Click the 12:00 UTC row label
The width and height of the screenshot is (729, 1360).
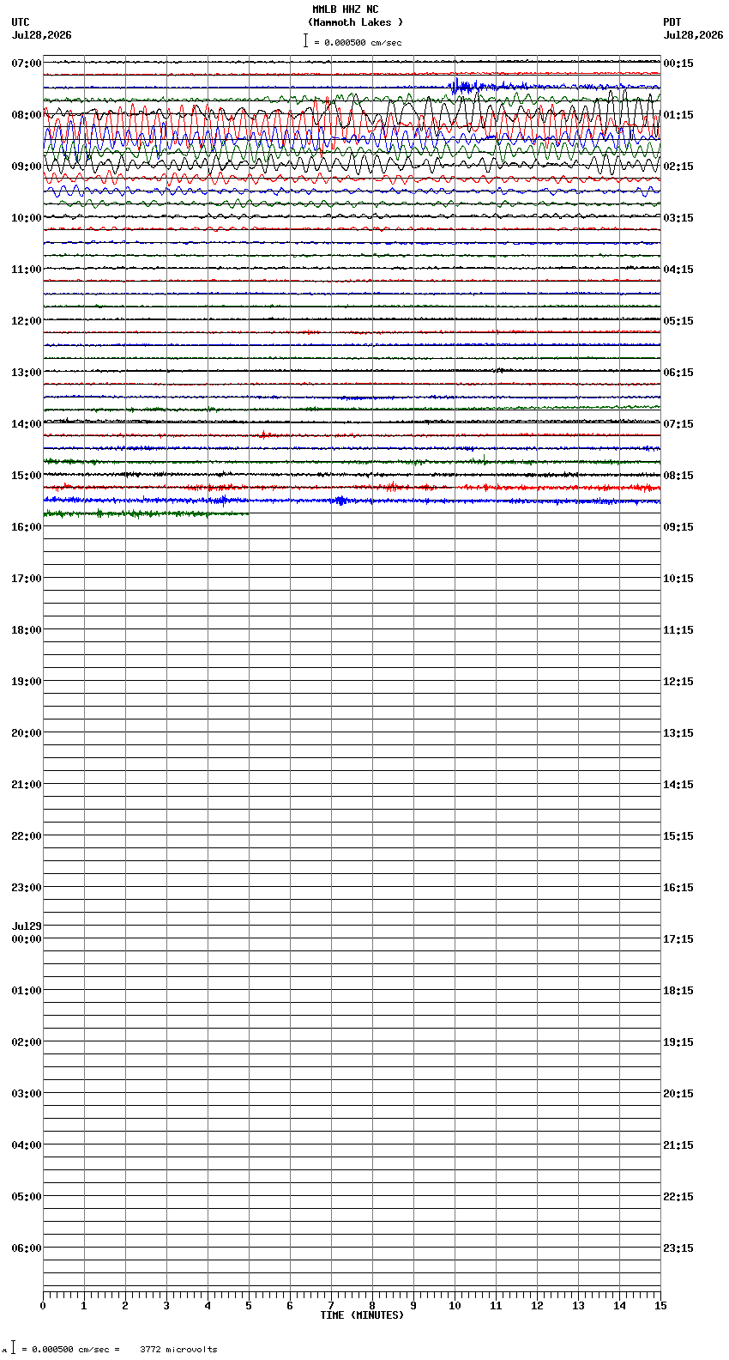[x=27, y=321]
